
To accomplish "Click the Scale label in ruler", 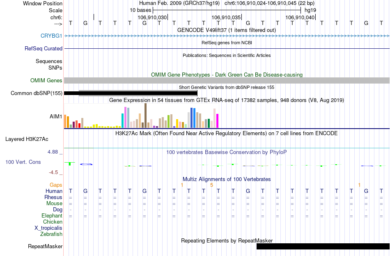I will [x=55, y=10].
